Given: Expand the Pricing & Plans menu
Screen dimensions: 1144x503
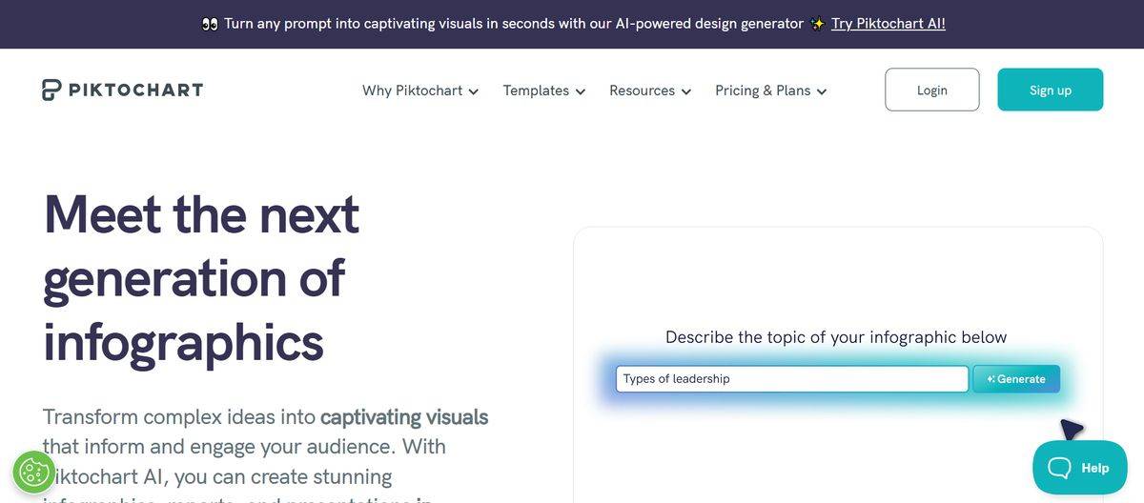Looking at the screenshot, I should point(771,91).
